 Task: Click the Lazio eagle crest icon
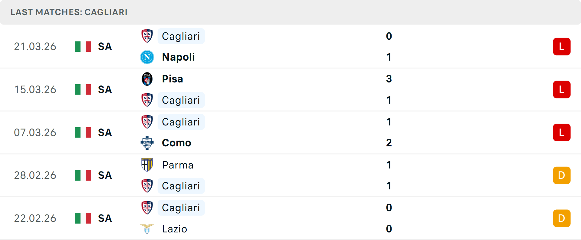point(147,229)
